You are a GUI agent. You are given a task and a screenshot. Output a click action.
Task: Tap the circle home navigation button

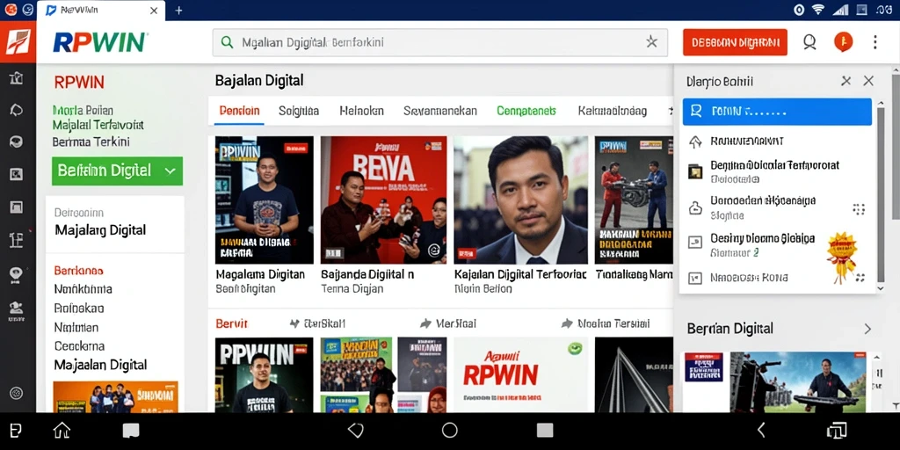449,431
